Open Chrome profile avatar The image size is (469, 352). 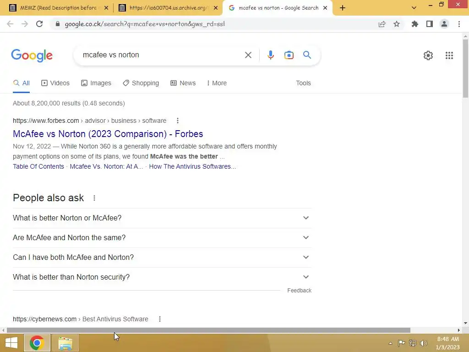coord(444,24)
